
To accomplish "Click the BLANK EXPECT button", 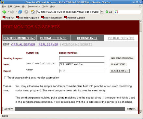I will (x=120, y=71).
